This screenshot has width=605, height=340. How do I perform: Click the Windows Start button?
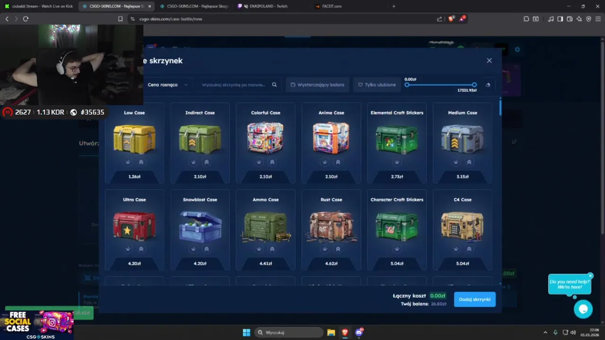point(246,332)
